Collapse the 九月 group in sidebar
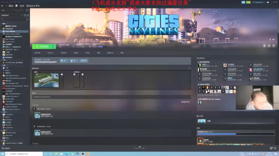Screen dimensions: 279x156 [x=2, y=65]
